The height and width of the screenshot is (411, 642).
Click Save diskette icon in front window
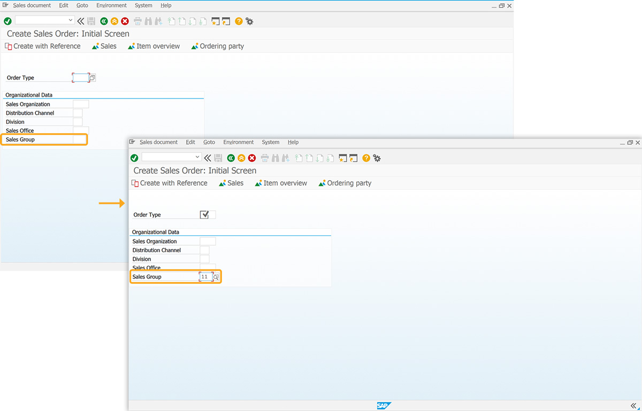[x=218, y=158]
